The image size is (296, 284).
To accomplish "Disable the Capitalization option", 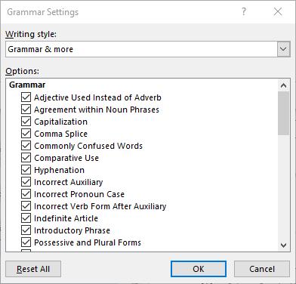I will coord(26,122).
